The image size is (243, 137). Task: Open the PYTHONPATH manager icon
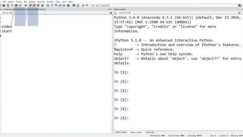pos(87,5)
